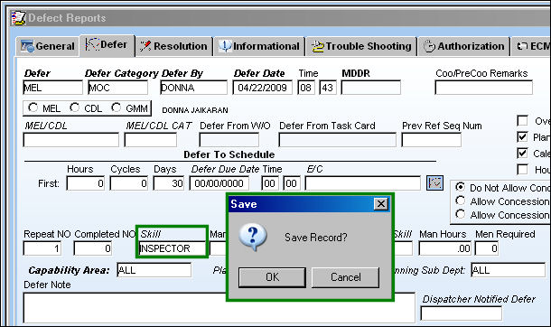Select the first Allow Concession radio option
Image resolution: width=551 pixels, height=327 pixels.
pos(461,201)
